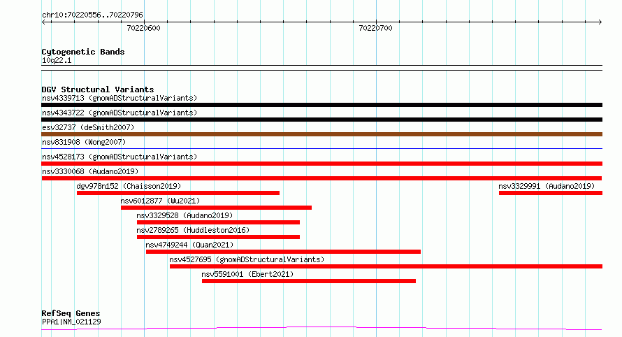Click the 10q22.1 cytogenetic band label
This screenshot has width=622, height=337.
pos(57,60)
